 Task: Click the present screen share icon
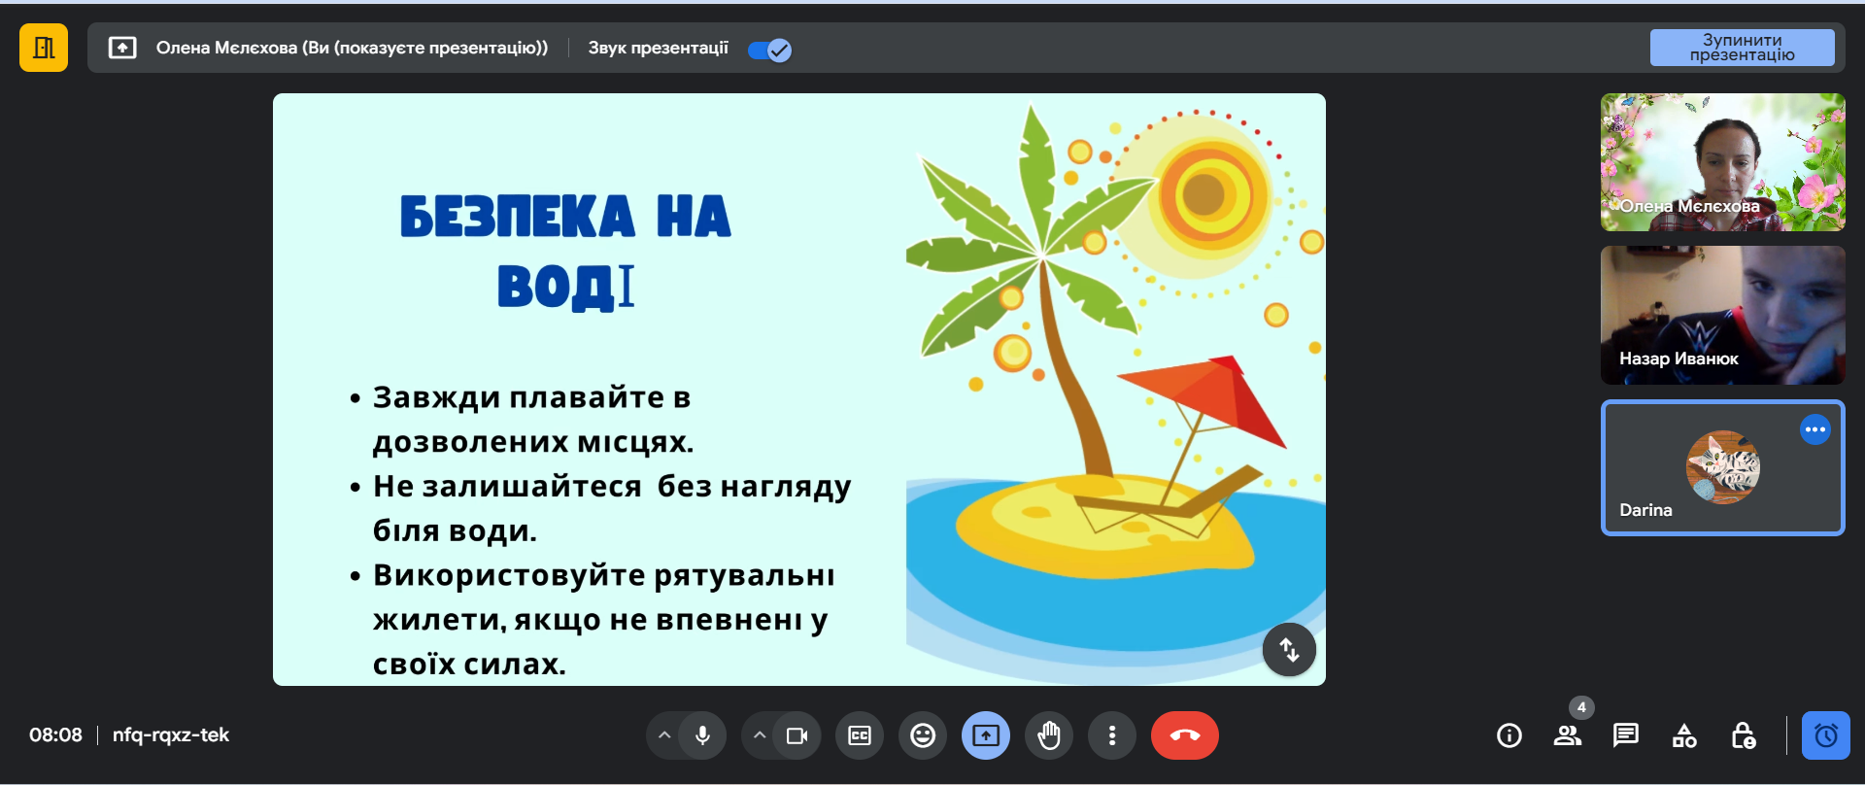(x=986, y=735)
